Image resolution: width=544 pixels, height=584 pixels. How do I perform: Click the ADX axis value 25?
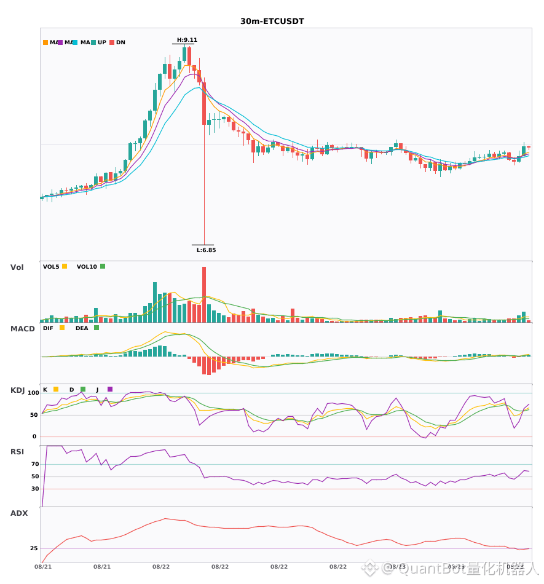pyautogui.click(x=34, y=548)
